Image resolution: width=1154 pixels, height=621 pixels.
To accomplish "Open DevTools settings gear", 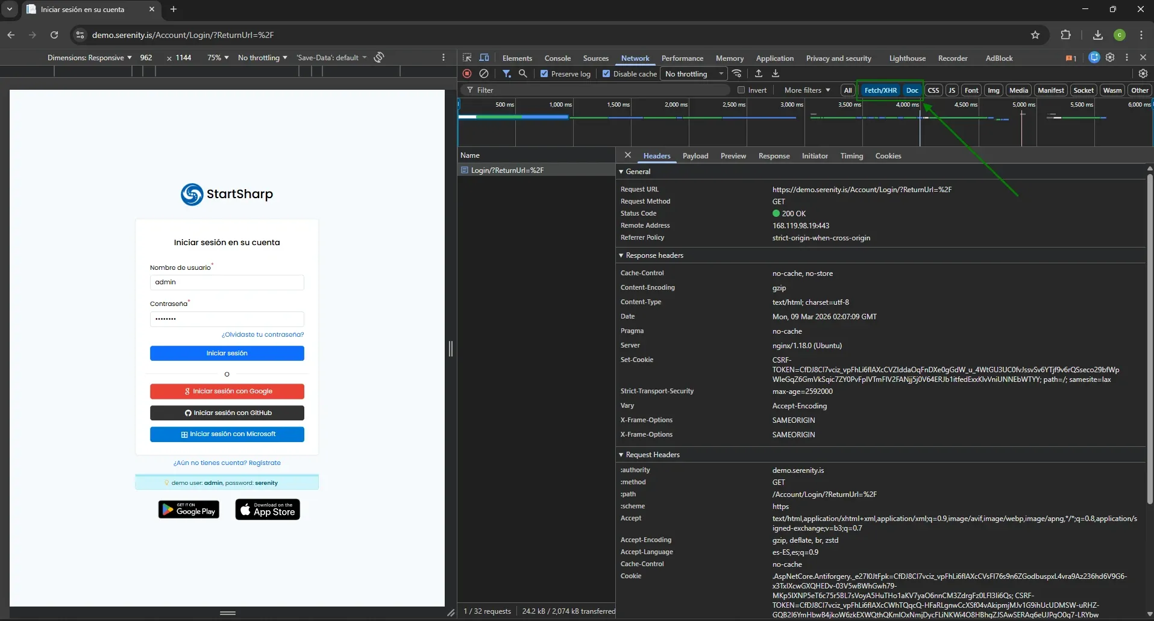I will tap(1143, 73).
